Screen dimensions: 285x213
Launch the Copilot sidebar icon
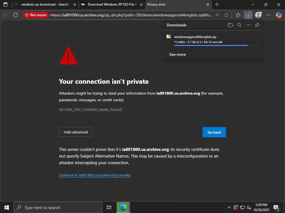coord(279,15)
